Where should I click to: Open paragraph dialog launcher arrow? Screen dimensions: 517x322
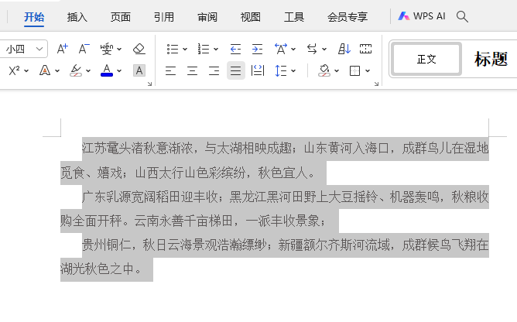(x=377, y=84)
